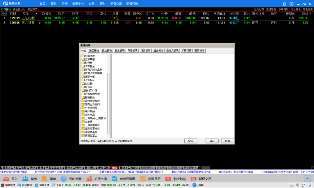
Task: Select the 东北证券 stock row
Action: (28, 23)
